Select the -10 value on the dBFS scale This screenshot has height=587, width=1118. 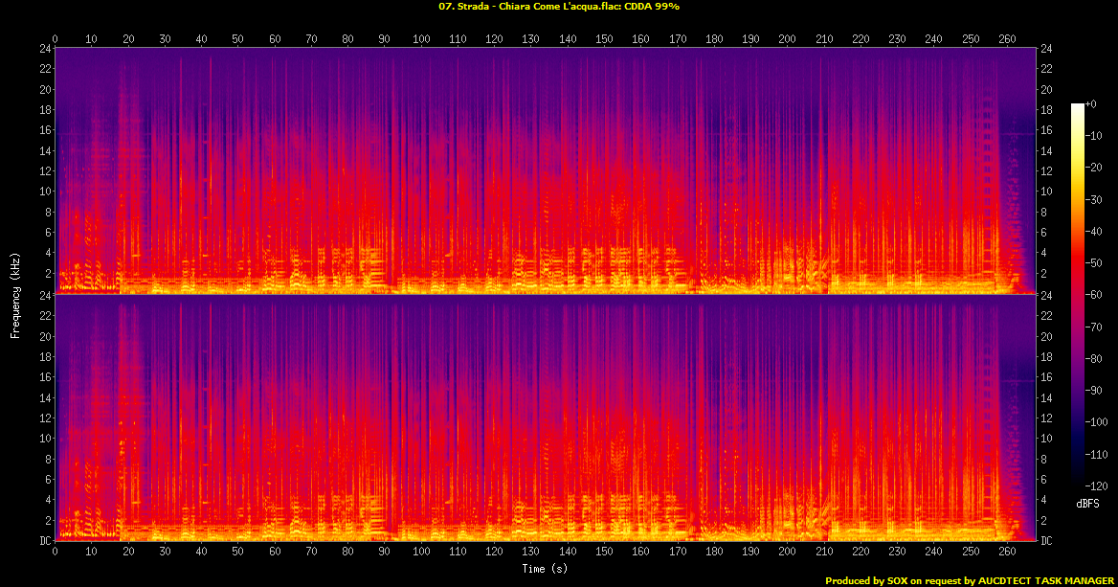(1094, 136)
